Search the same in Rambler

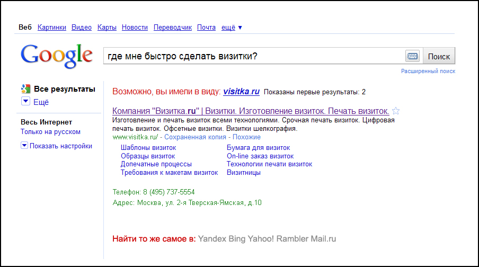pos(292,238)
